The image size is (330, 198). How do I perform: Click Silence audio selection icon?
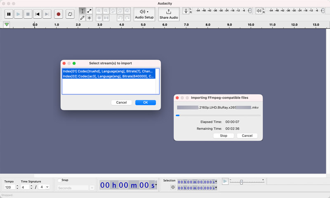click(106, 18)
